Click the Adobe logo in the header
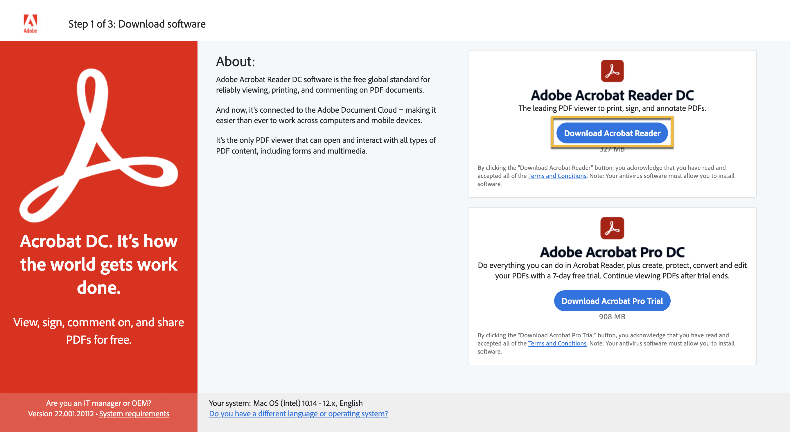This screenshot has width=790, height=432. 30,24
